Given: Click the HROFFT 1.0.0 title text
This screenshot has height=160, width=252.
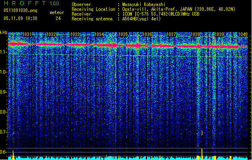Looking at the screenshot, I should (31, 3).
